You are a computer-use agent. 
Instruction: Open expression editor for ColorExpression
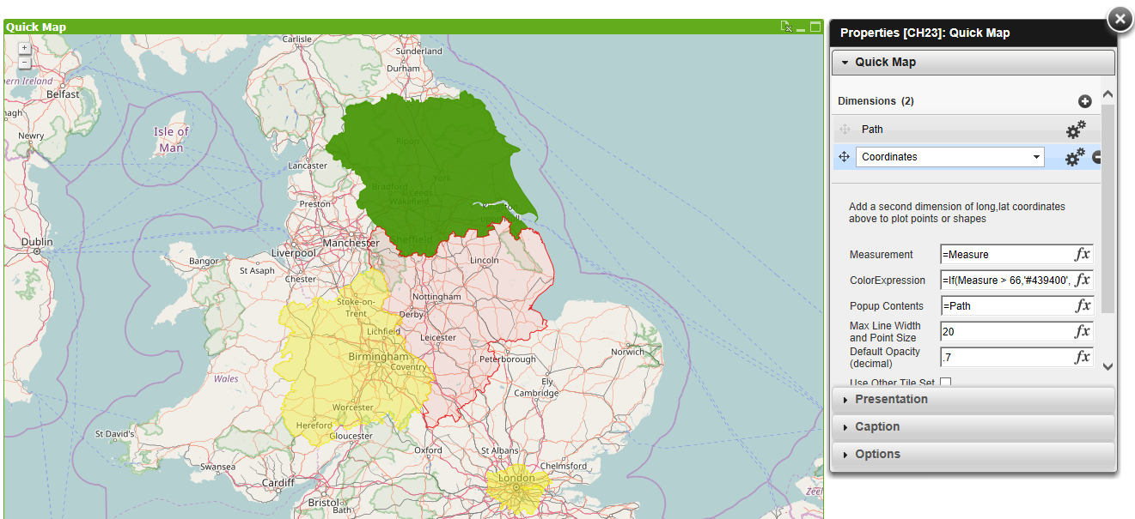[1083, 280]
